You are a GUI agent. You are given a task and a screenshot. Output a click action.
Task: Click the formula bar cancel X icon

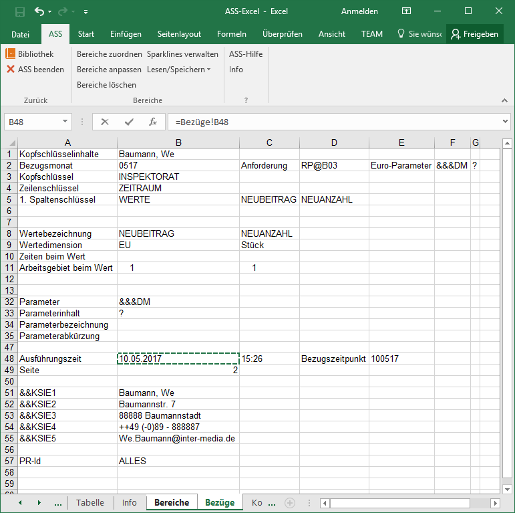(104, 122)
